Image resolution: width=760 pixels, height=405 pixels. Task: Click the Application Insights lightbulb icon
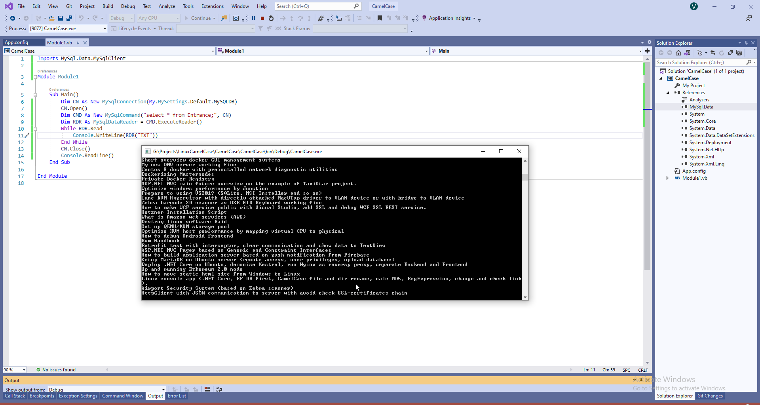tap(424, 18)
